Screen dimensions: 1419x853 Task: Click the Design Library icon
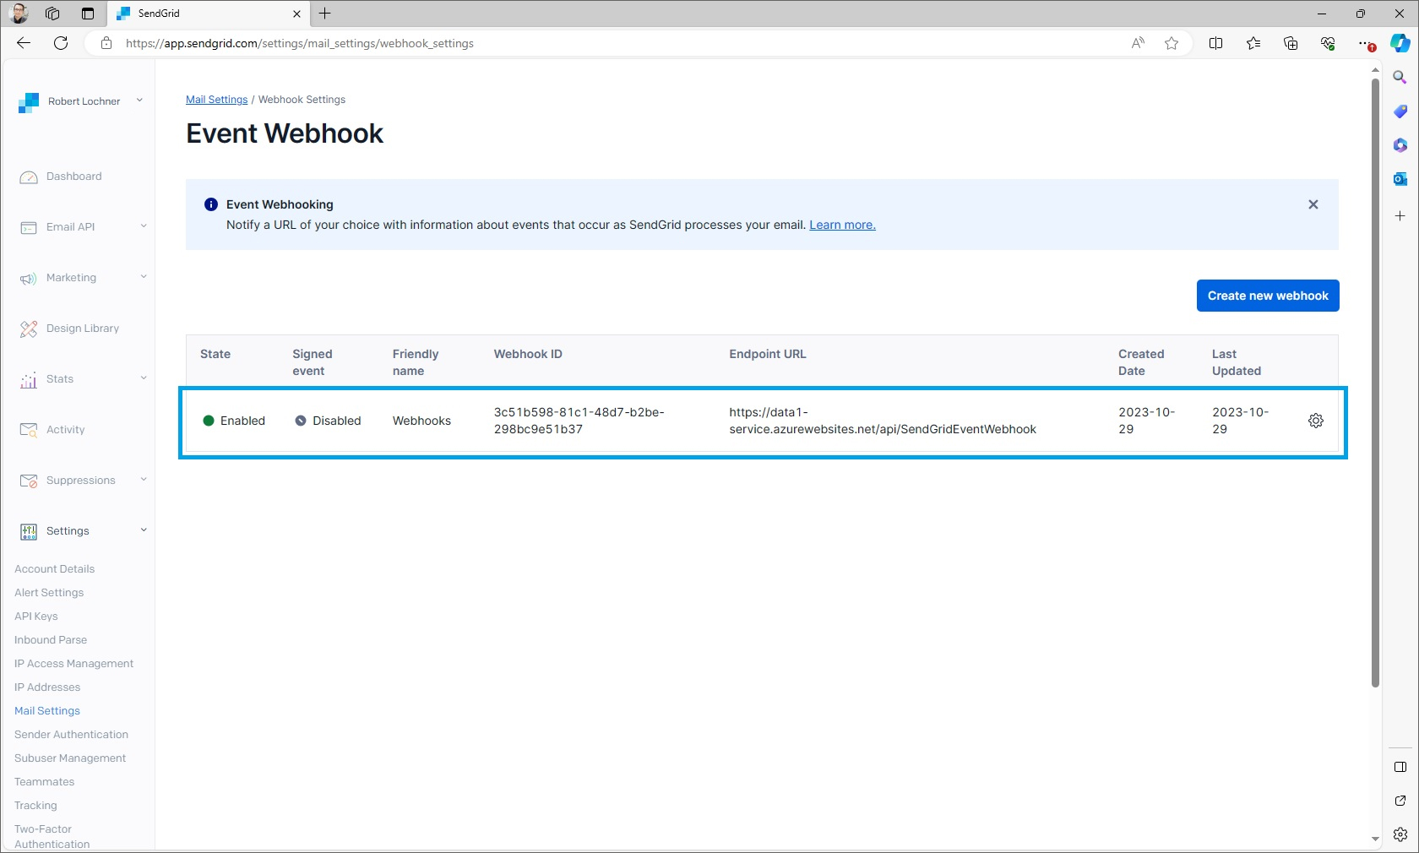[x=29, y=329]
